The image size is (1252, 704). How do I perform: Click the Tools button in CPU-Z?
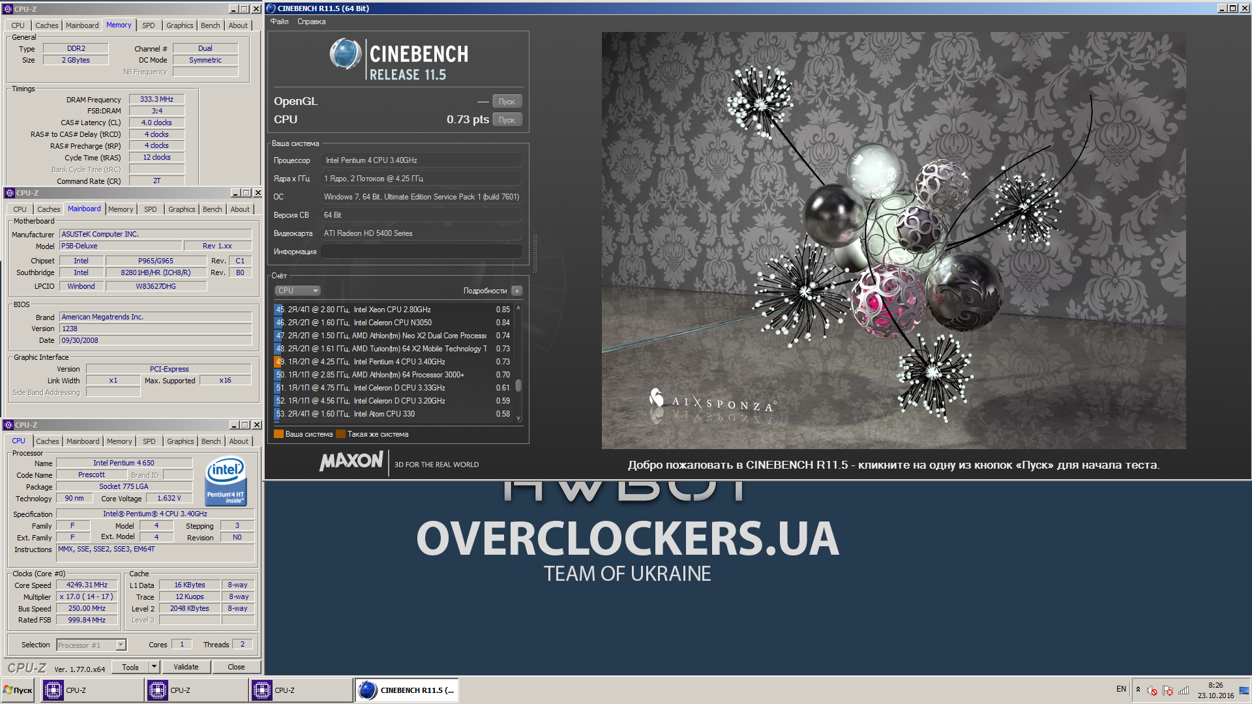[130, 667]
